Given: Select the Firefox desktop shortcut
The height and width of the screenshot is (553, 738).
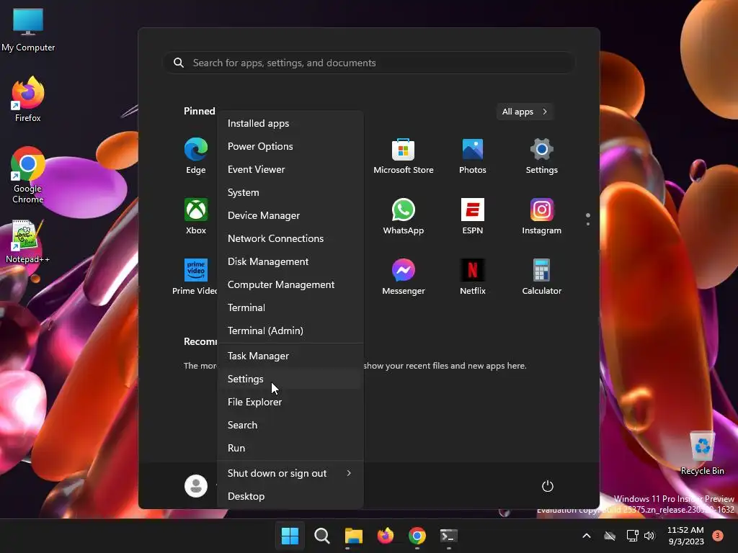Looking at the screenshot, I should (28, 99).
